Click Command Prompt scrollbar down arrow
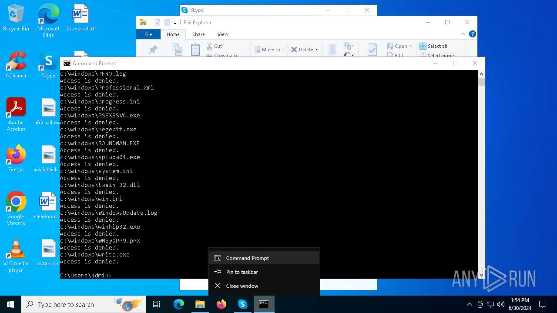557x313 pixels. (x=481, y=275)
